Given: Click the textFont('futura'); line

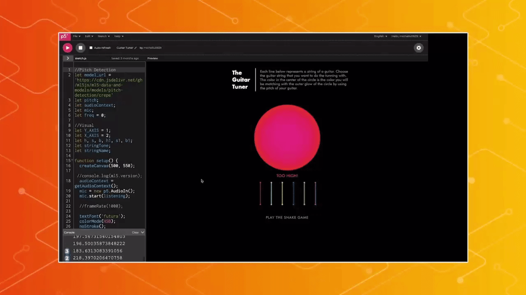Looking at the screenshot, I should tap(102, 216).
